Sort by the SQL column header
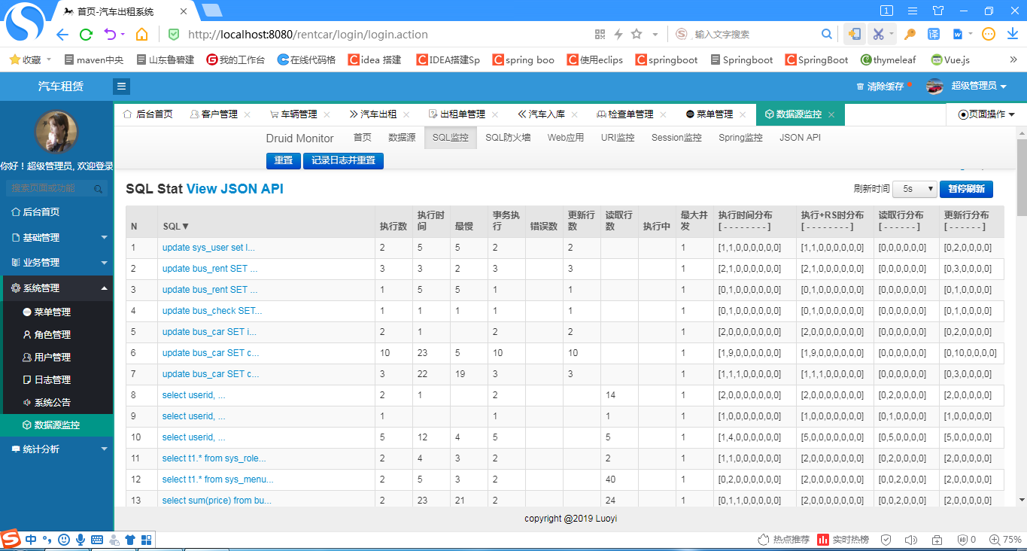Image resolution: width=1027 pixels, height=551 pixels. [x=176, y=226]
